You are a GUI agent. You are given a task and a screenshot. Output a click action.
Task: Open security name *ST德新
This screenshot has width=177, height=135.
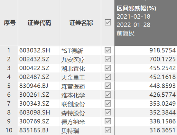72,51
